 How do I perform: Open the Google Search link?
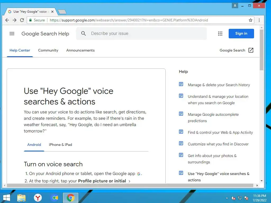coord(232,50)
